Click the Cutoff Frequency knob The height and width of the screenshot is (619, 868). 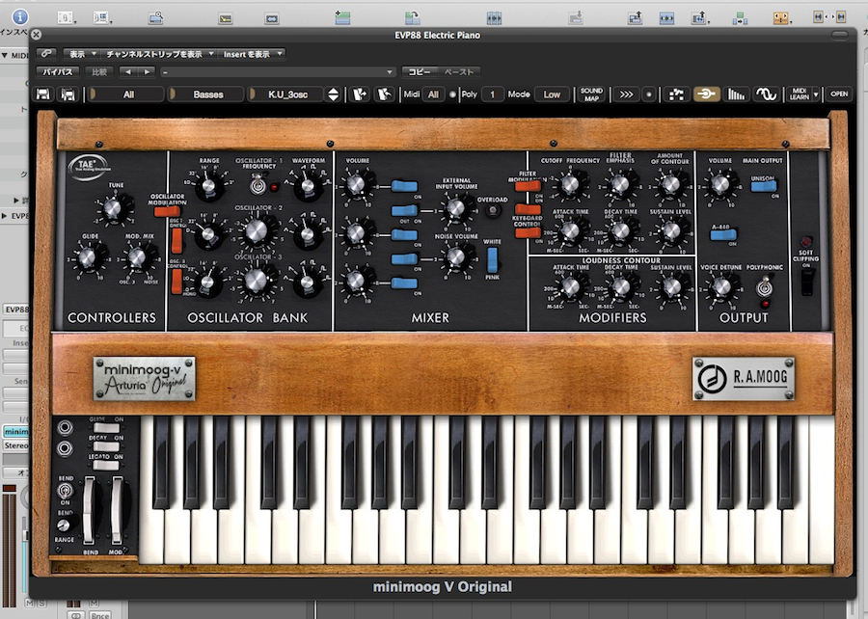[570, 184]
